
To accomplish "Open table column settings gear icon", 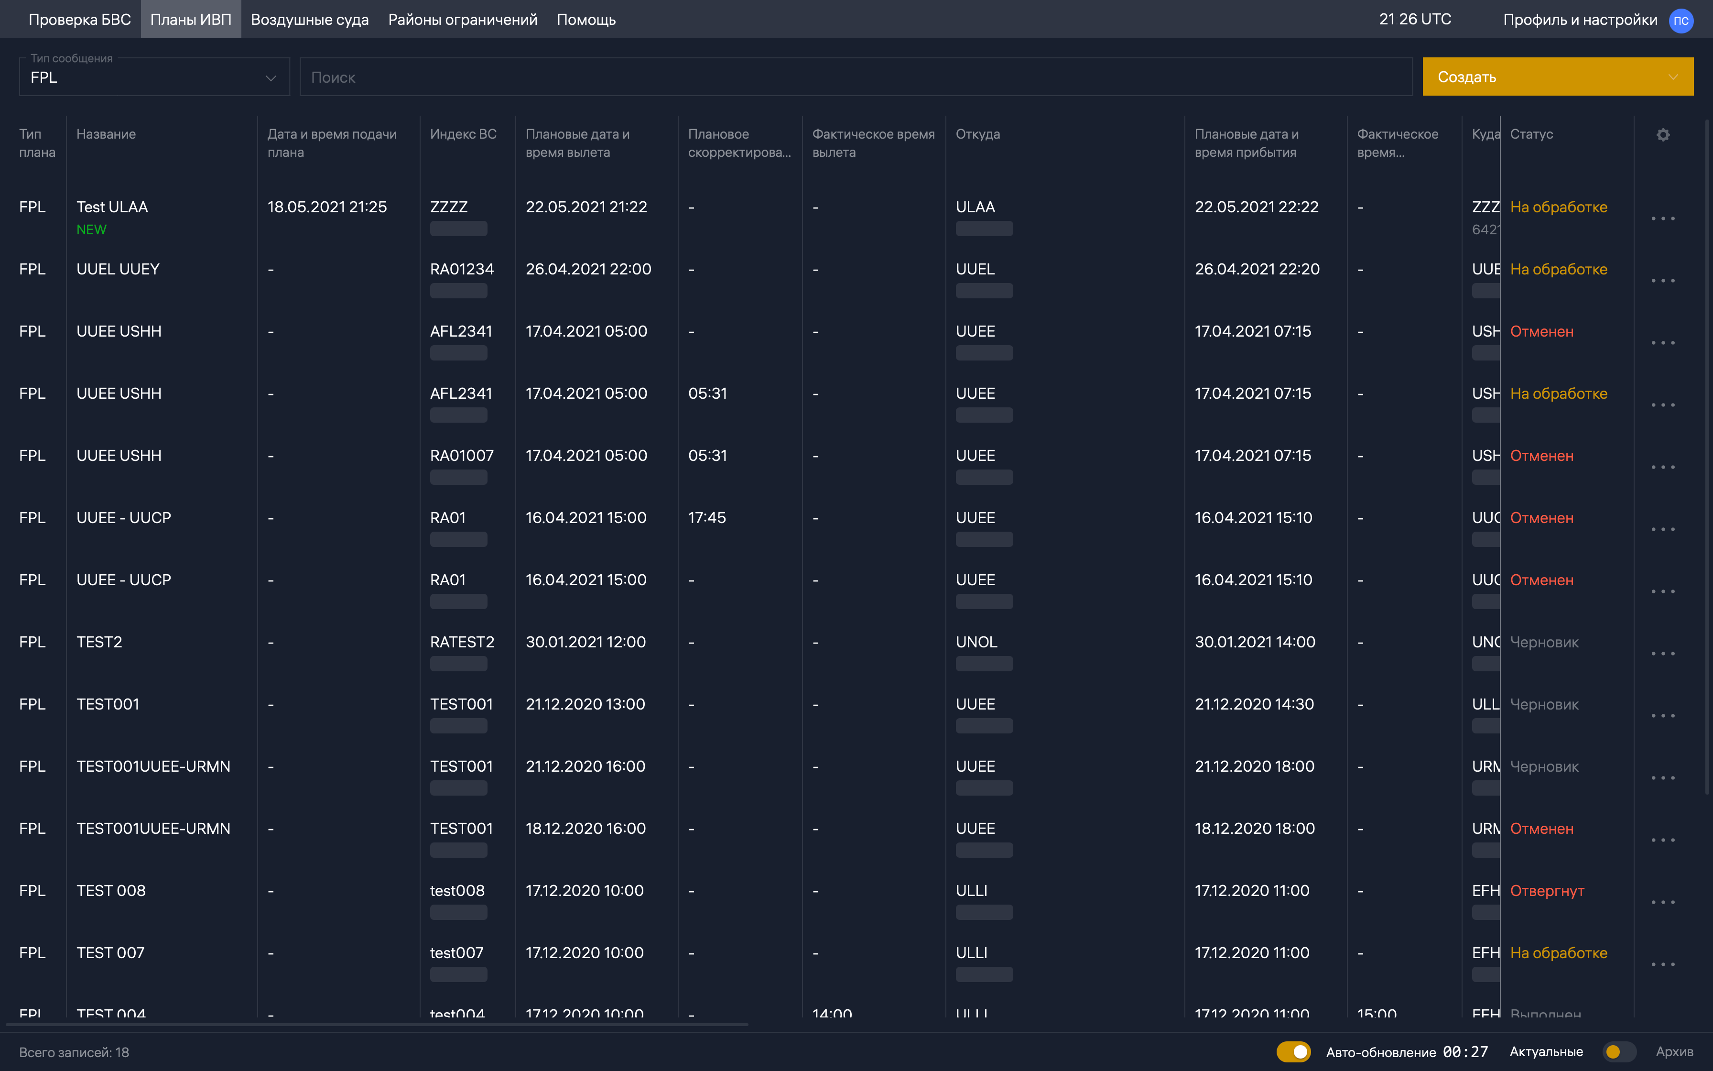I will coord(1663,134).
